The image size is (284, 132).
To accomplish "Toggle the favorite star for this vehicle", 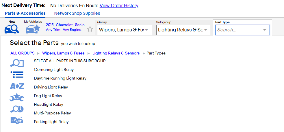I will pos(90,29).
